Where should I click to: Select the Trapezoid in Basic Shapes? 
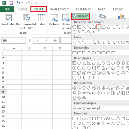pyautogui.click(x=99, y=63)
